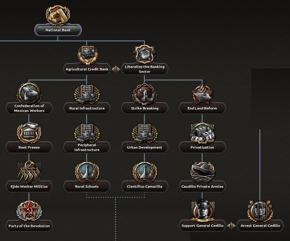The width and height of the screenshot is (290, 241).
Task: Click the National Bank gold bars icon
Action: [x=58, y=15]
